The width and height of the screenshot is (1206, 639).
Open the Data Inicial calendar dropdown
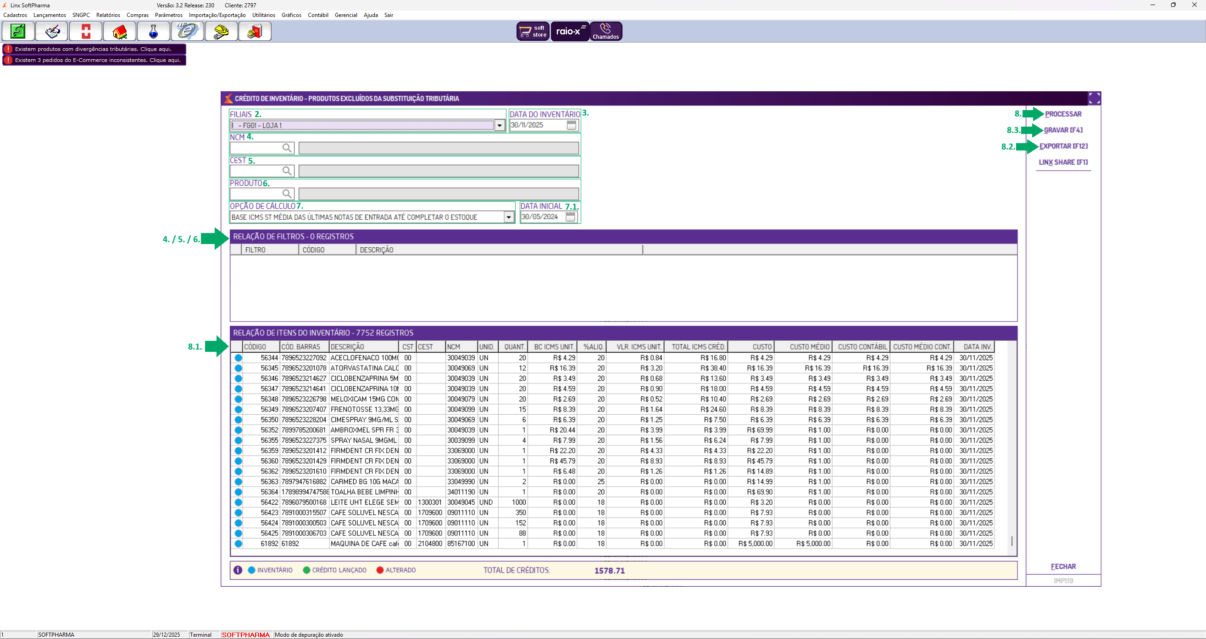click(570, 217)
